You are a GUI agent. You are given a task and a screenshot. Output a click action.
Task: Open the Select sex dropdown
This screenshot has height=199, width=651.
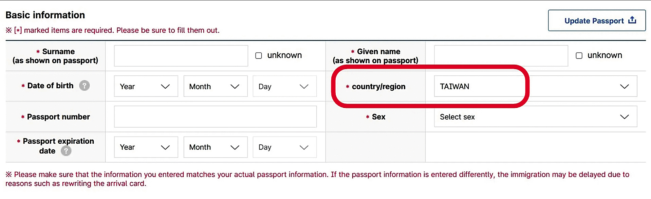535,117
